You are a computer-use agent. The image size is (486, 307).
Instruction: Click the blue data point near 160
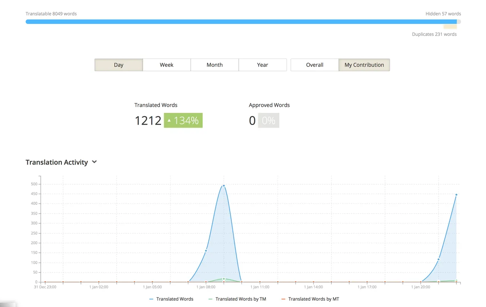[206, 251]
